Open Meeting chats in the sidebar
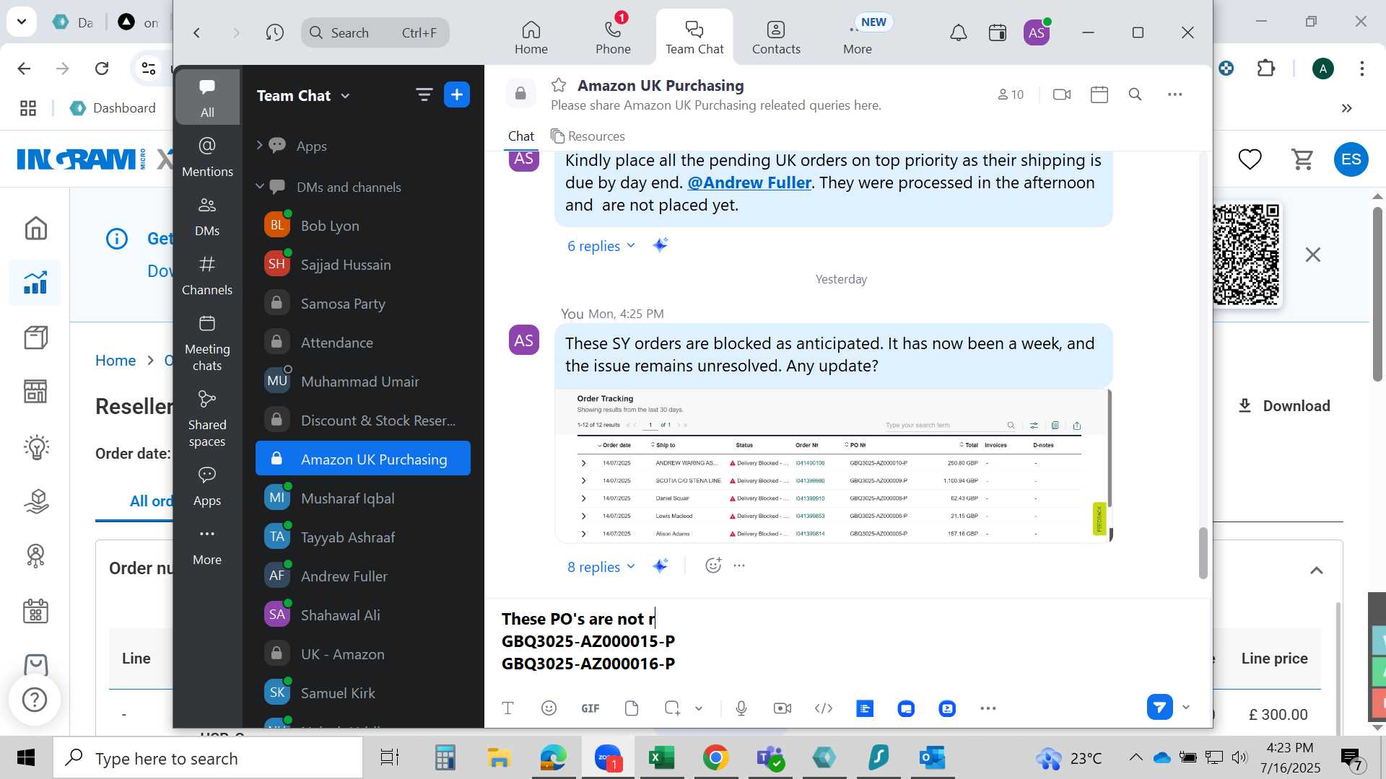The image size is (1386, 779). click(207, 343)
